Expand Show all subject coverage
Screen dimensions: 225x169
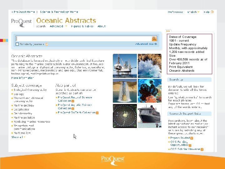(x=18, y=137)
